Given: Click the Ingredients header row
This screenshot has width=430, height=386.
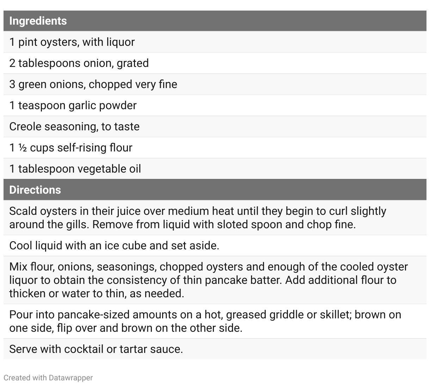Looking at the screenshot, I should point(215,21).
